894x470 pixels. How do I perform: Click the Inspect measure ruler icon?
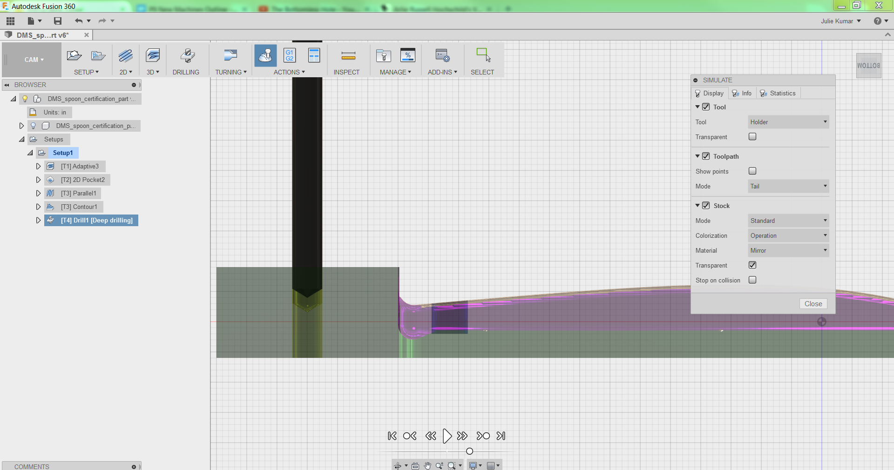pos(348,56)
